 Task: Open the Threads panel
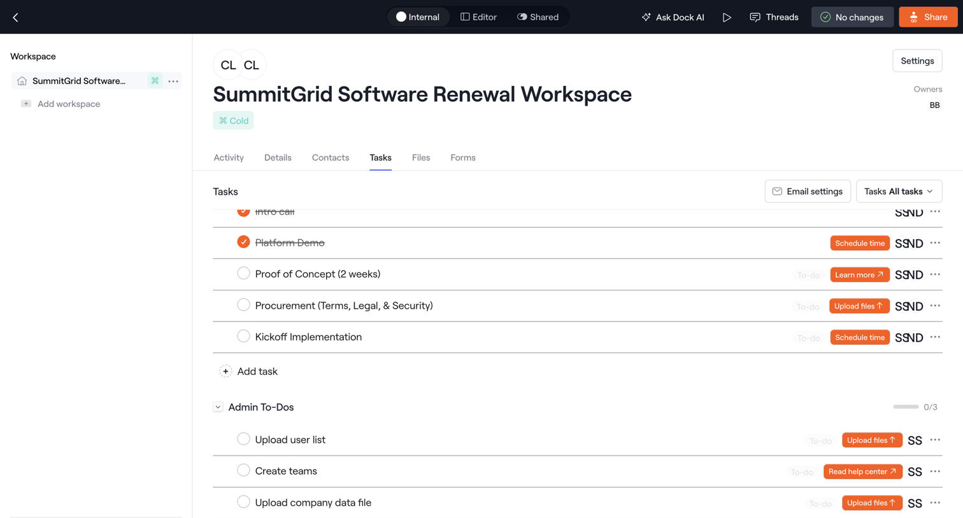click(774, 17)
